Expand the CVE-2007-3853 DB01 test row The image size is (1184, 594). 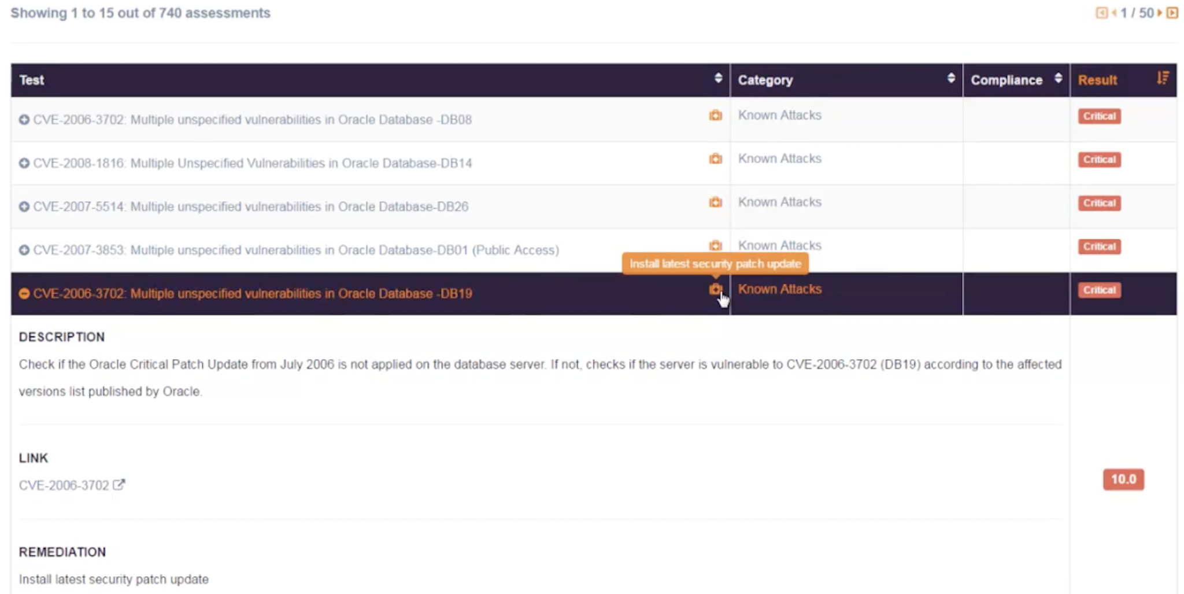[x=24, y=250]
